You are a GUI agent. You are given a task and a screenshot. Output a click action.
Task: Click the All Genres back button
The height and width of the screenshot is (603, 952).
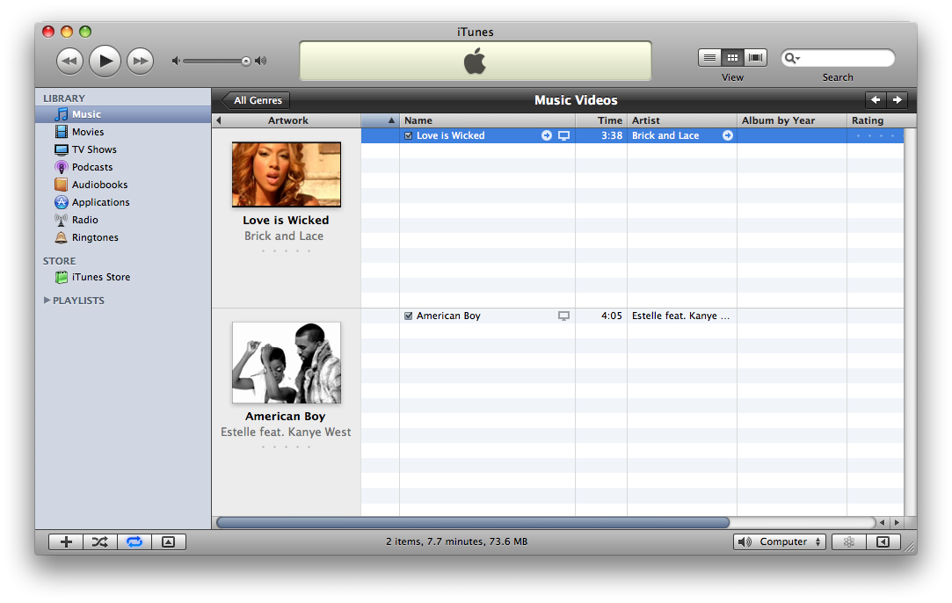256,100
